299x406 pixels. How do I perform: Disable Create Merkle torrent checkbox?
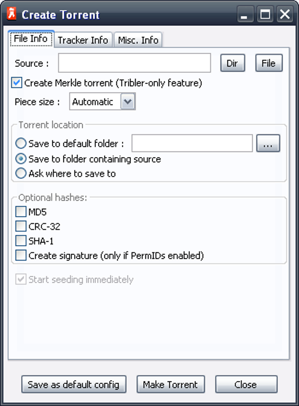[17, 83]
